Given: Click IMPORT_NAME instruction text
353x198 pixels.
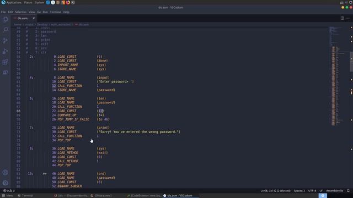Looking at the screenshot, I should [67, 65].
